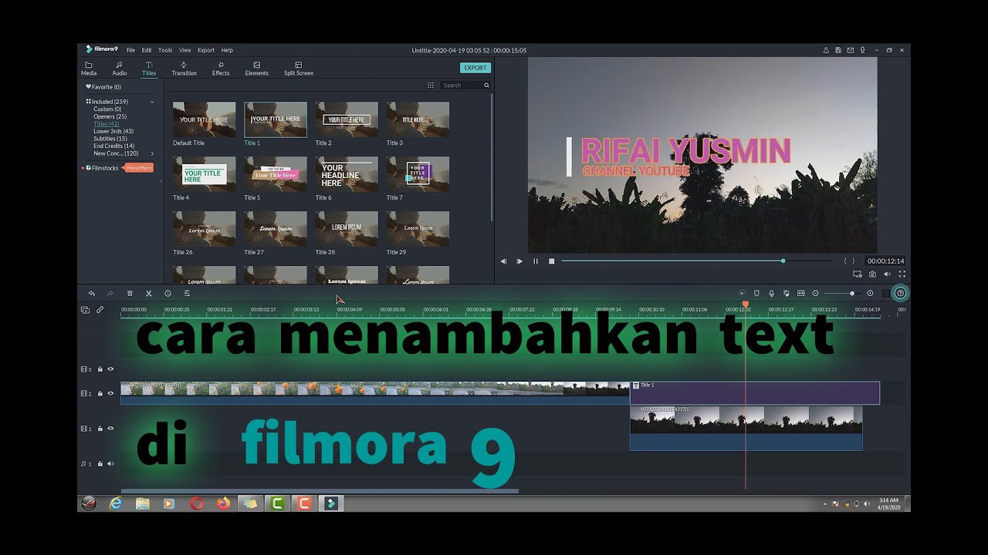Take a snapshot with the camera icon
The height and width of the screenshot is (555, 988).
[x=872, y=274]
